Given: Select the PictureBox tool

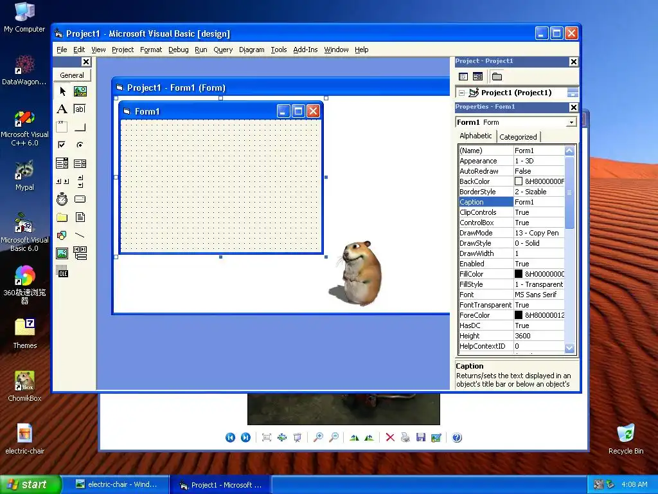Looking at the screenshot, I should (x=80, y=91).
